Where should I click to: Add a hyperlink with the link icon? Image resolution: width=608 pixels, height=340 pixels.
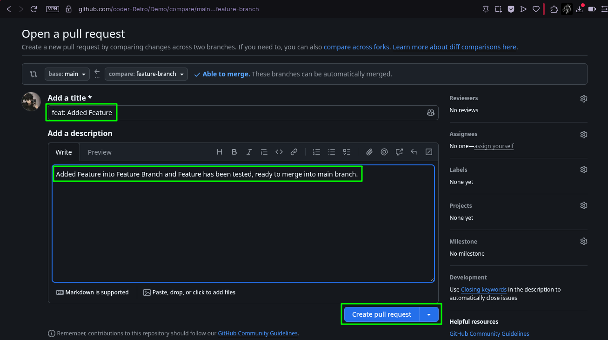[294, 152]
